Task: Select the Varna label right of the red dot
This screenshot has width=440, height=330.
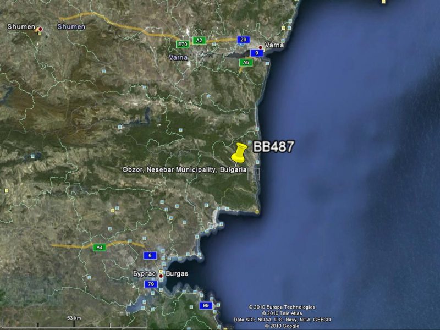Action: (274, 45)
